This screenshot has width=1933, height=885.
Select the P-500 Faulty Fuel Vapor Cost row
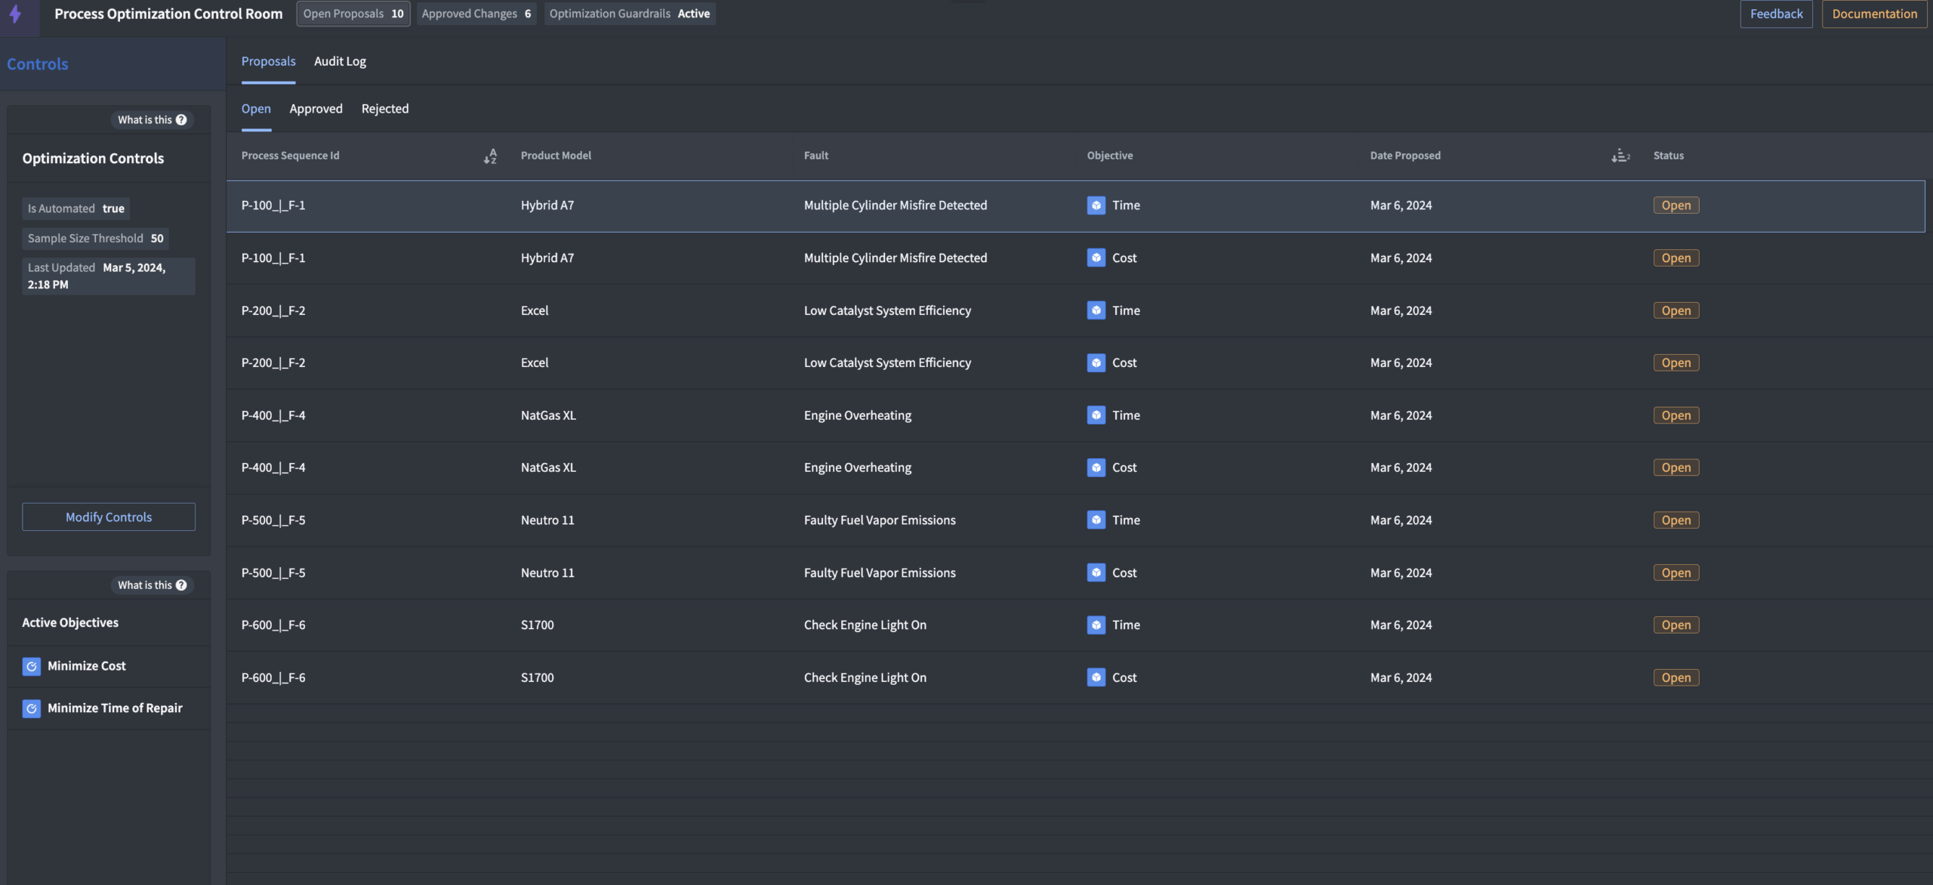880,572
